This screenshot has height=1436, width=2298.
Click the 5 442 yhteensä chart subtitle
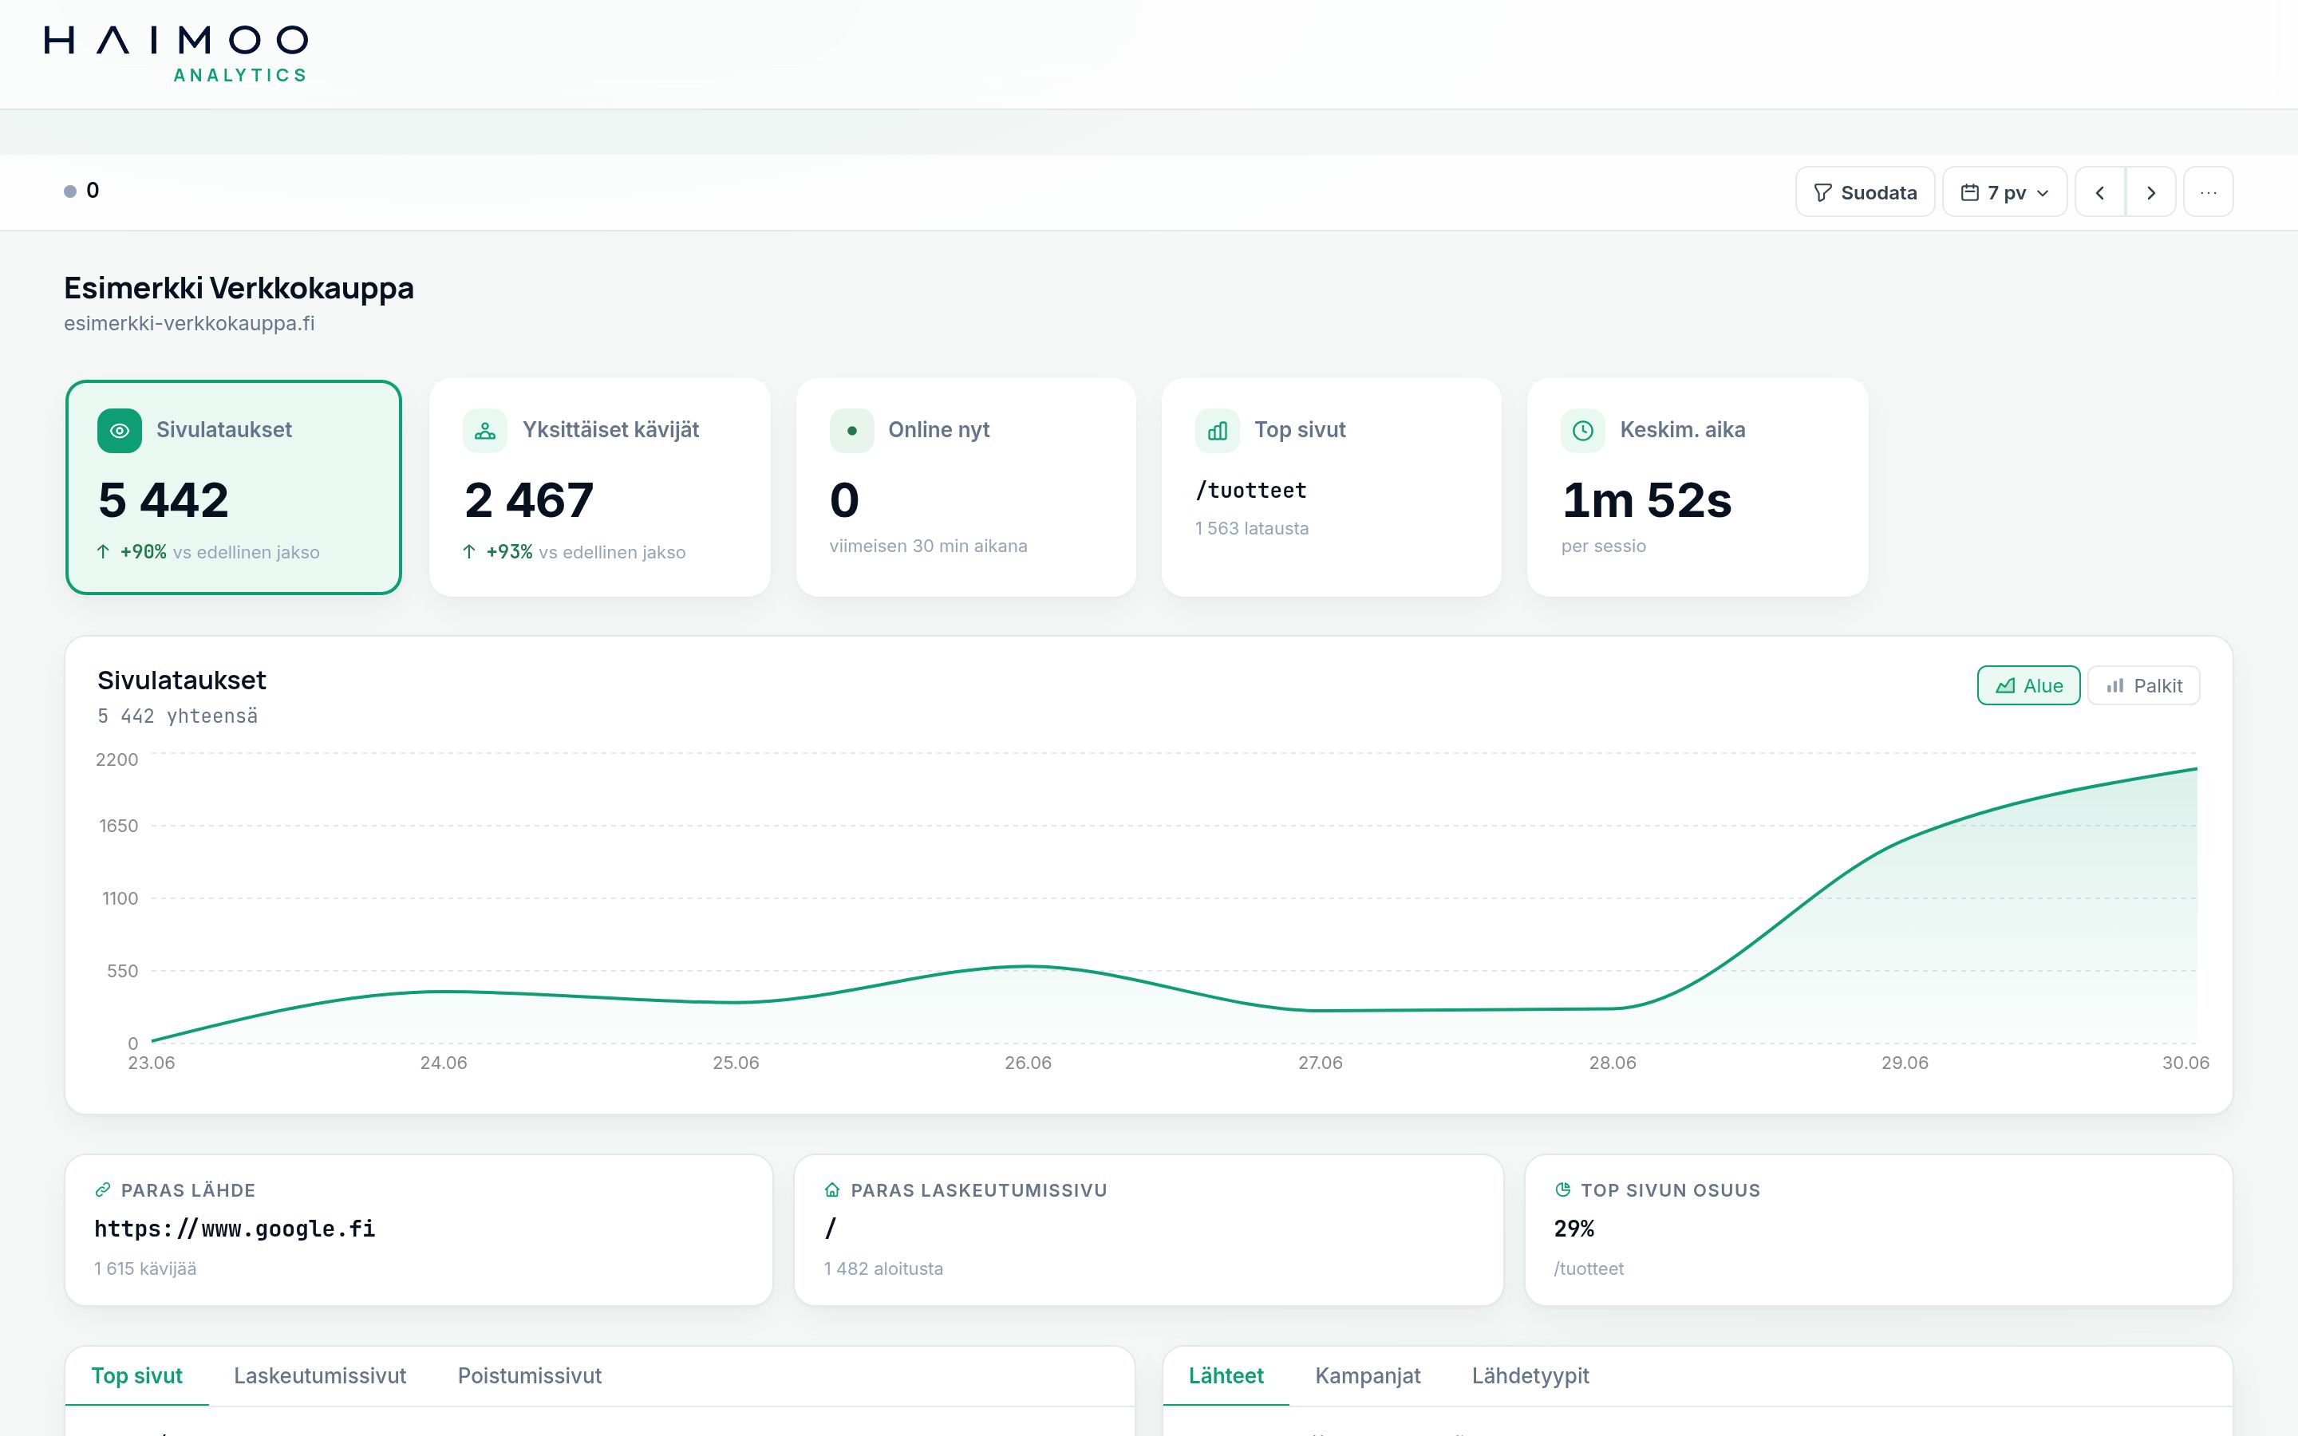(x=178, y=716)
